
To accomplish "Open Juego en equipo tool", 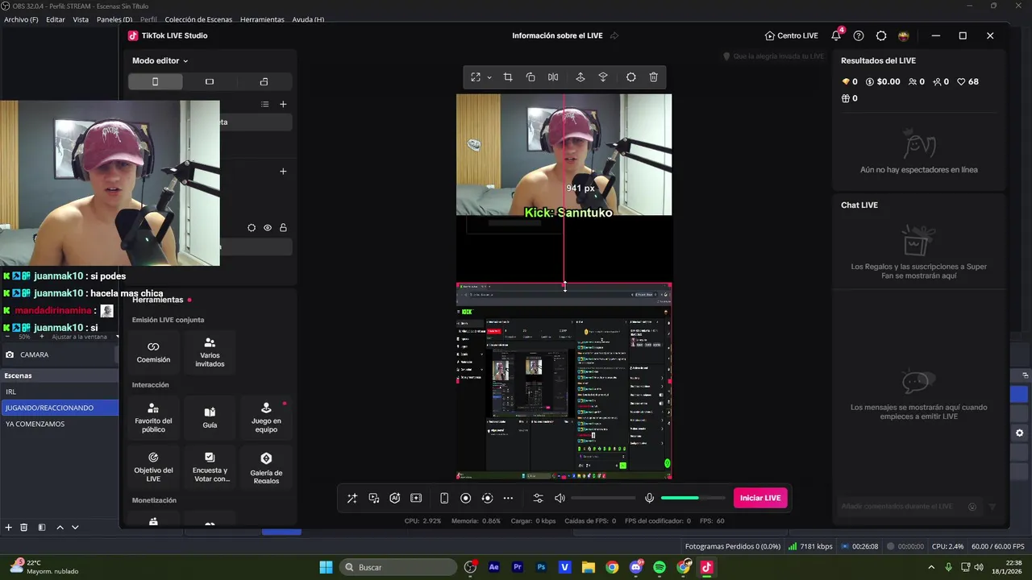I will click(x=266, y=417).
